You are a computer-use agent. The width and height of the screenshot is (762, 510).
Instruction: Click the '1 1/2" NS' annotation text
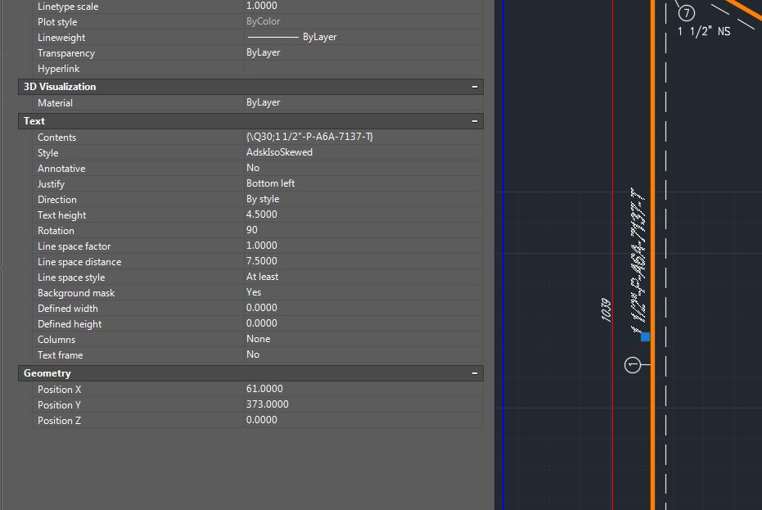point(704,31)
